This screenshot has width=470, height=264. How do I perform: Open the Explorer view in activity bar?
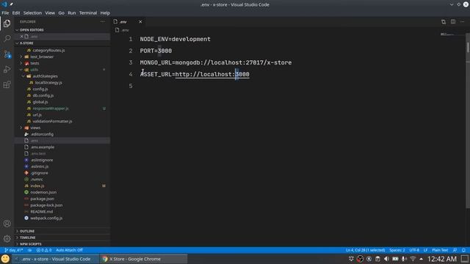[x=7, y=23]
